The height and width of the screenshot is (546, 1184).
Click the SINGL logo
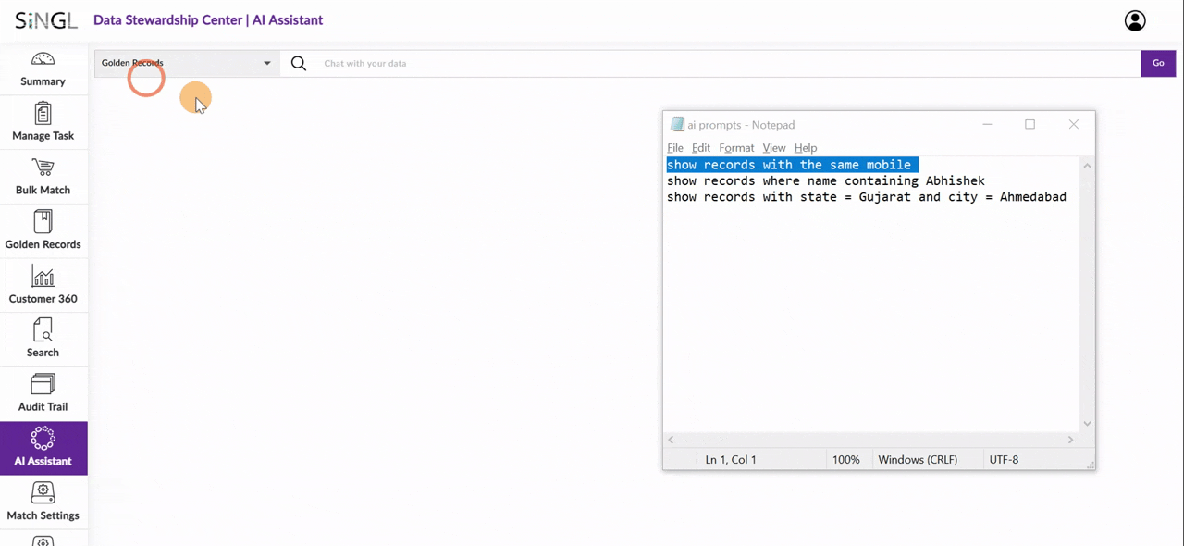[45, 19]
